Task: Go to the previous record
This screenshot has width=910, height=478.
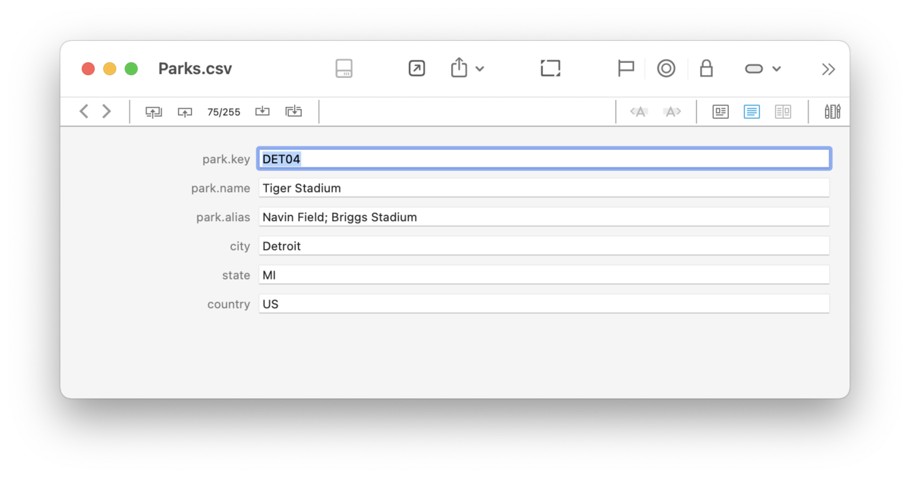Action: pos(185,112)
